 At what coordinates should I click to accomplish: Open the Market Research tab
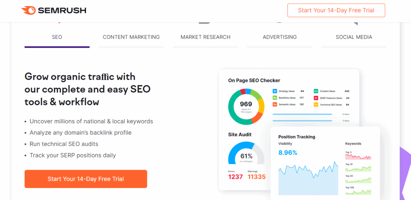click(206, 37)
